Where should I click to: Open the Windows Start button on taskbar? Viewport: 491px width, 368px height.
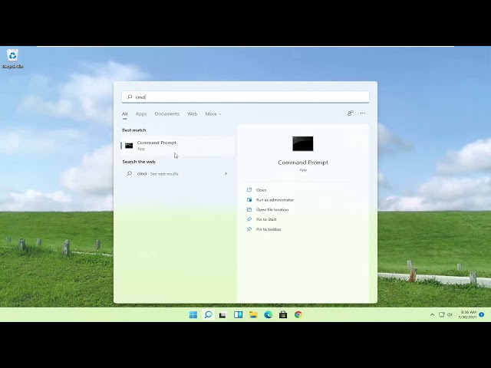(x=193, y=314)
